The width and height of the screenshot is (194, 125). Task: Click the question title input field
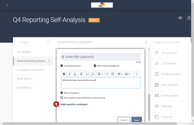click(100, 57)
